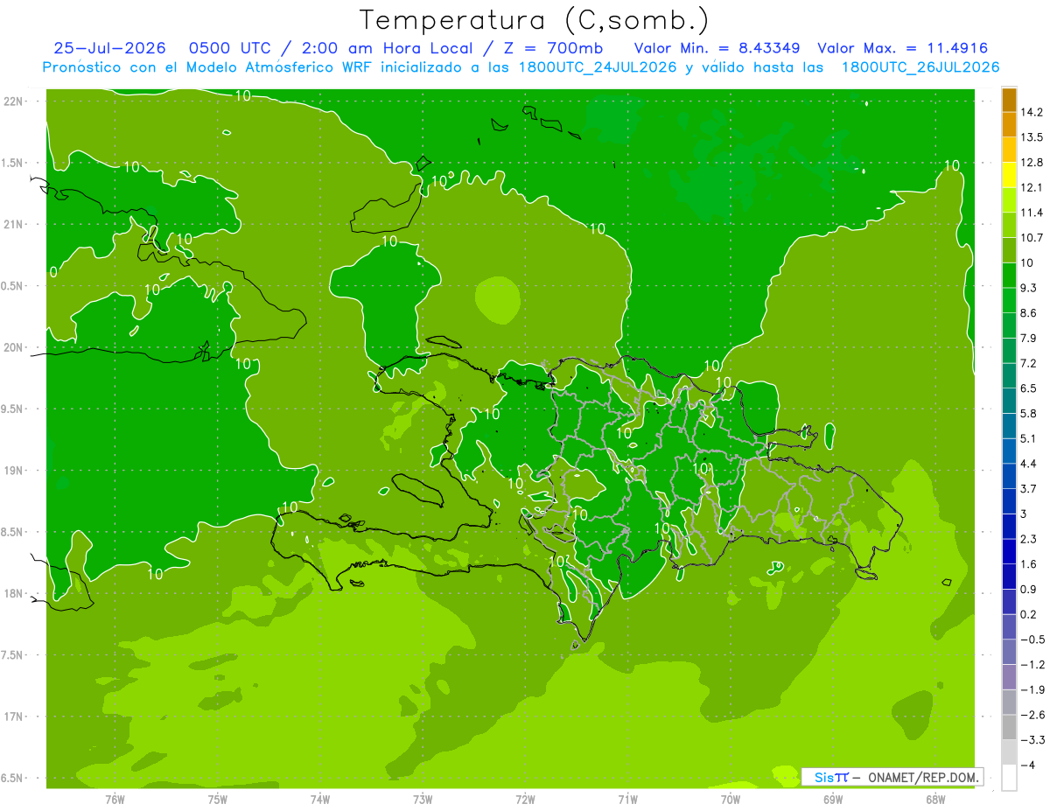
Task: Pick the brown-orange swatch above 14.2
Action: pyautogui.click(x=1009, y=100)
